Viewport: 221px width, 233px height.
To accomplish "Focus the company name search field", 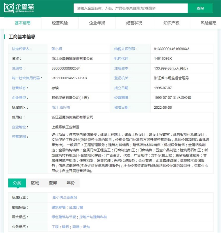I will pos(131,8).
